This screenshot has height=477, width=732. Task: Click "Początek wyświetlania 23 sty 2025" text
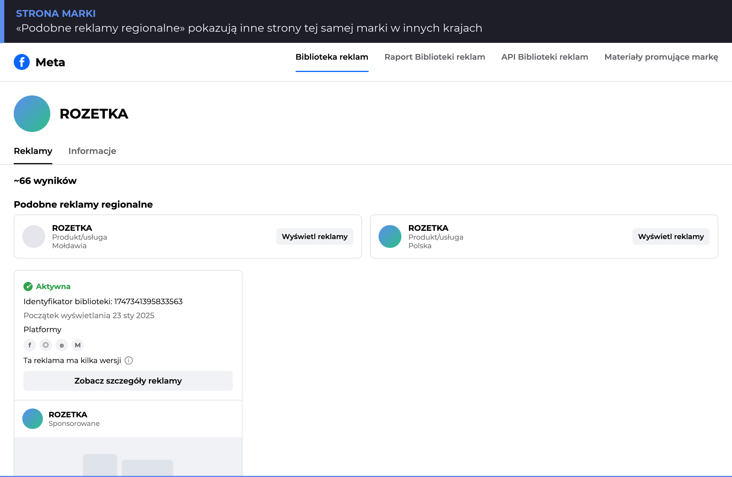(89, 316)
